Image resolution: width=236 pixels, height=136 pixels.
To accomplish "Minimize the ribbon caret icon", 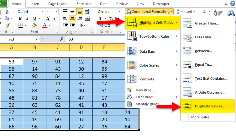I will (x=226, y=4).
